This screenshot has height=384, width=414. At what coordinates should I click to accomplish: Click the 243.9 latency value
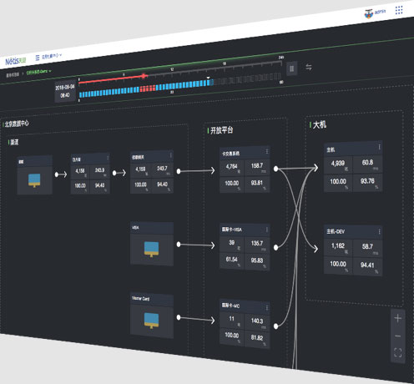99,170
